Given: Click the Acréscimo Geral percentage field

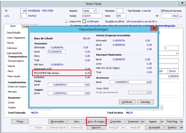Looking at the screenshot, I should click(x=119, y=82).
